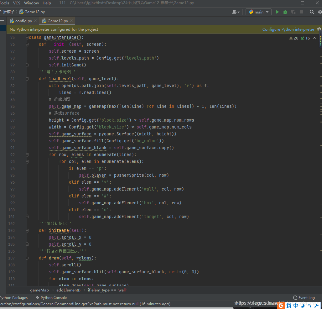Click the gear icon in interpreter warning banner
The width and height of the screenshot is (322, 309).
(x=319, y=29)
